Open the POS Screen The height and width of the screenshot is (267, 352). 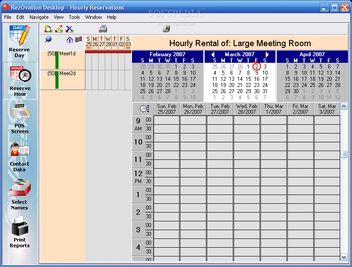click(x=20, y=119)
